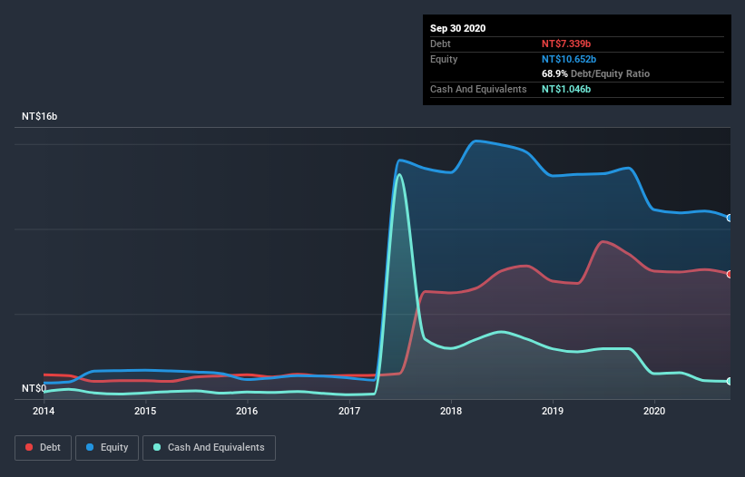Click the Equity row label in tooltip
Viewport: 745px width, 477px height.
point(444,59)
